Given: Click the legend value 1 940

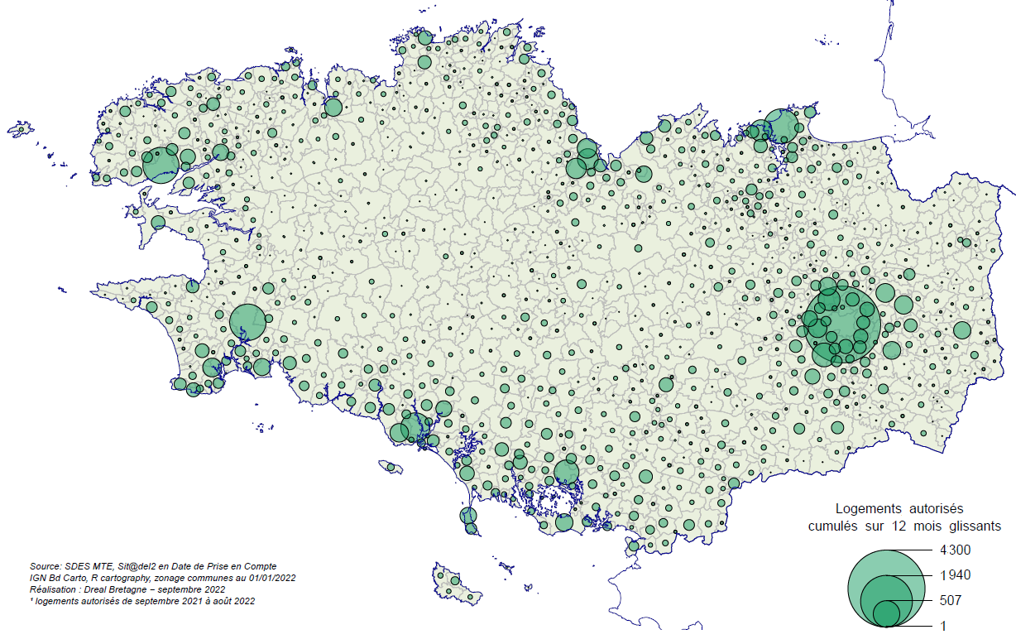Looking at the screenshot, I should click(955, 575).
